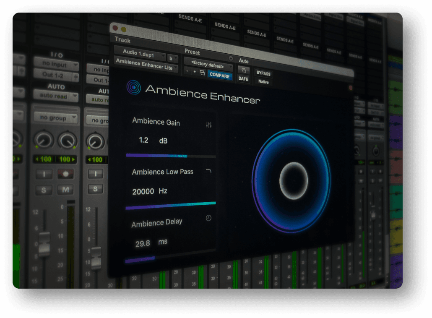The width and height of the screenshot is (432, 318).
Task: Open the 'Out 1-2' output selector
Action: (x=52, y=75)
